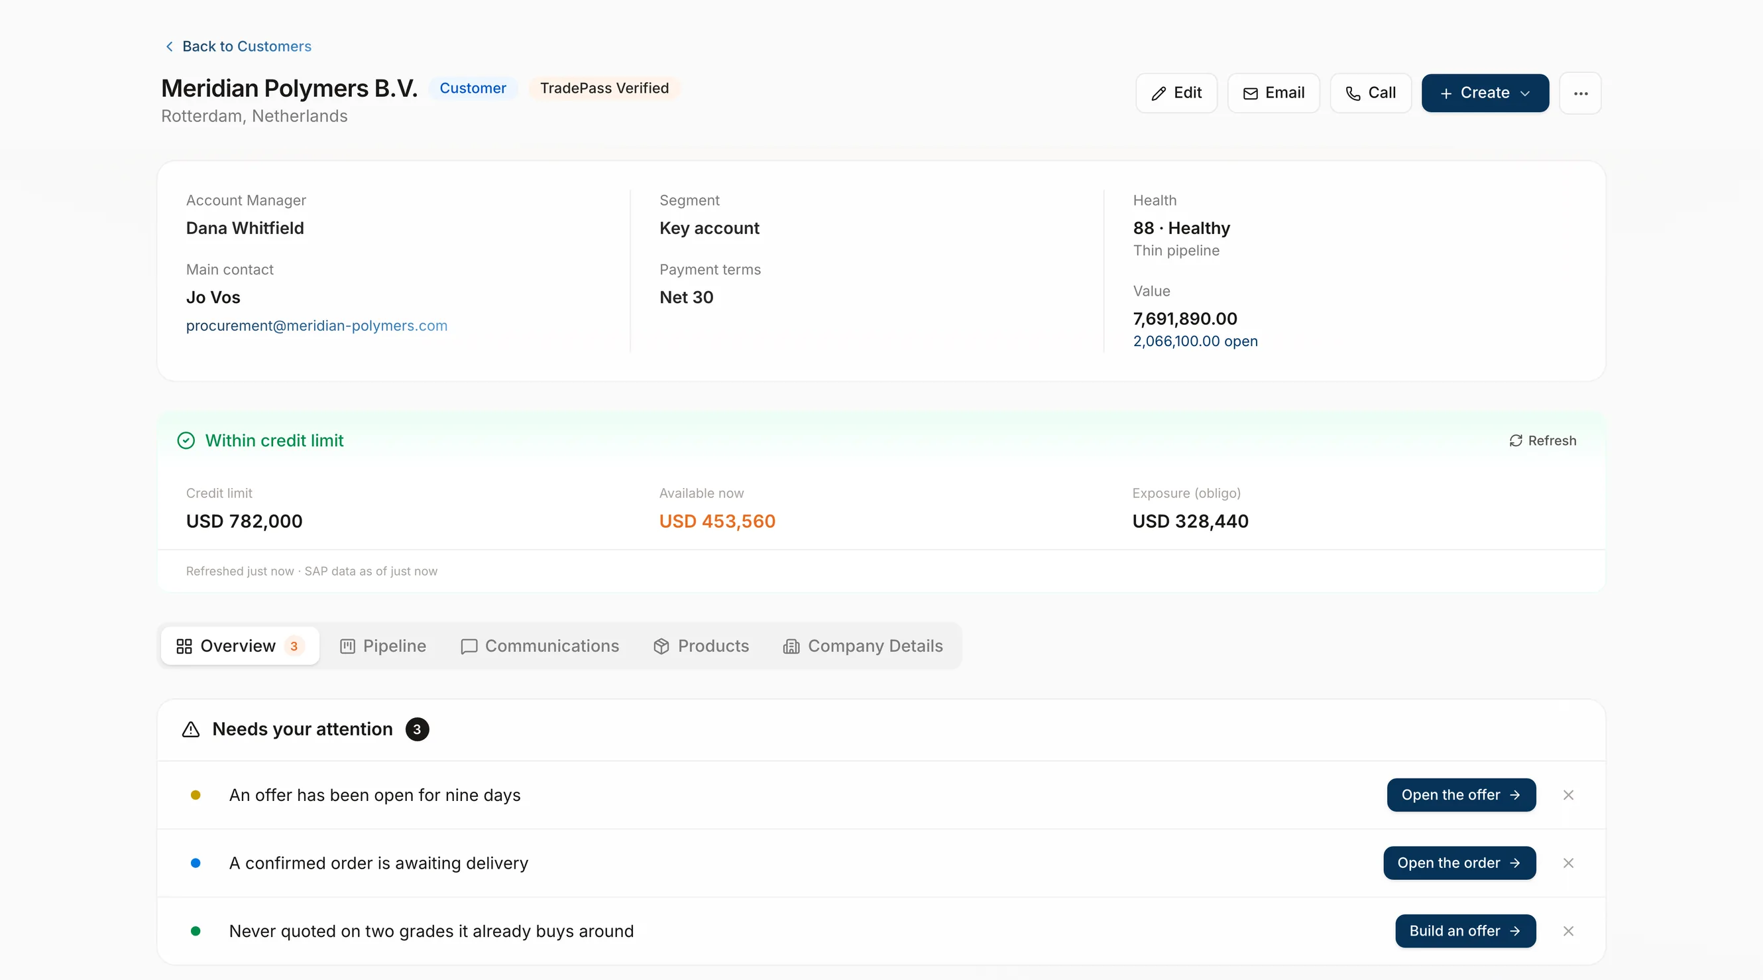Viewport: 1763px width, 980px height.
Task: Switch to the Pipeline tab
Action: click(382, 646)
